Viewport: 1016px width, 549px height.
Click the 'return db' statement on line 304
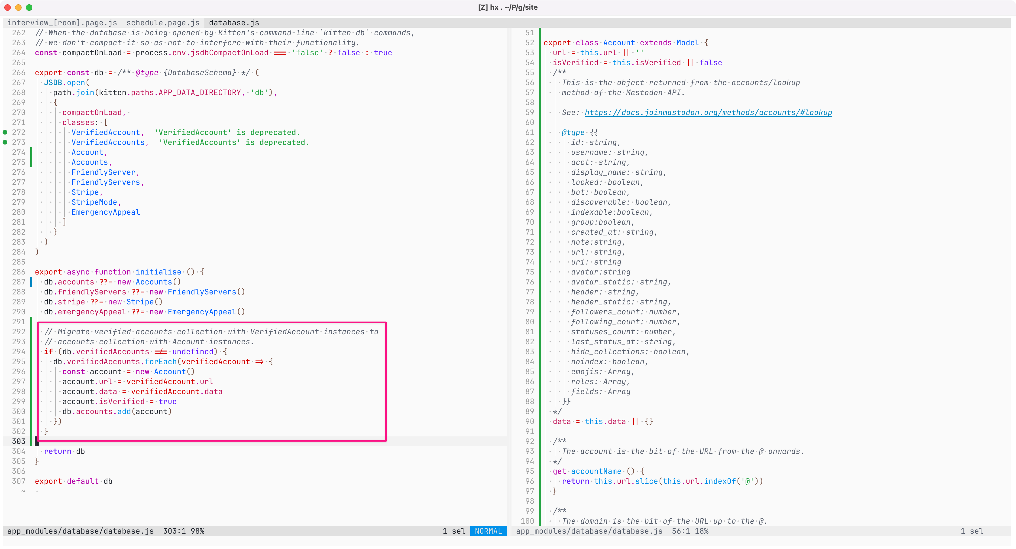point(64,452)
